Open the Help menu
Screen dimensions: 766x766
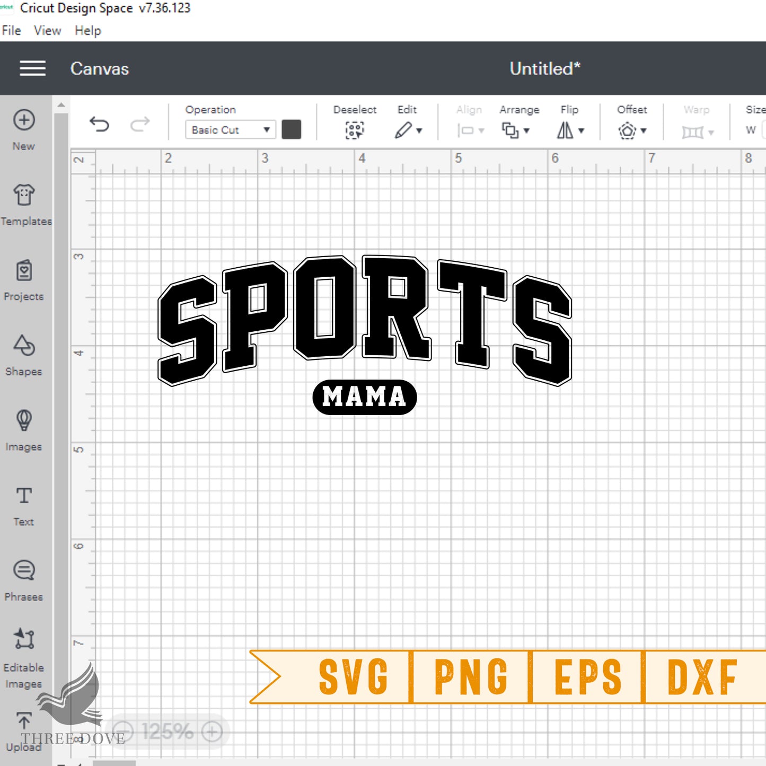87,31
